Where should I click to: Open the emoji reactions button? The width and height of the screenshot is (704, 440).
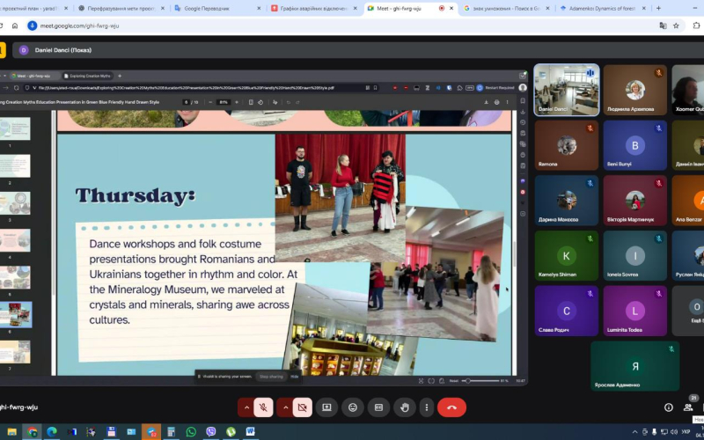[353, 407]
